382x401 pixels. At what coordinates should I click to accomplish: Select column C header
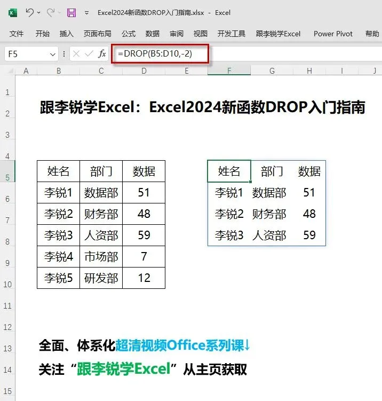[x=101, y=71]
